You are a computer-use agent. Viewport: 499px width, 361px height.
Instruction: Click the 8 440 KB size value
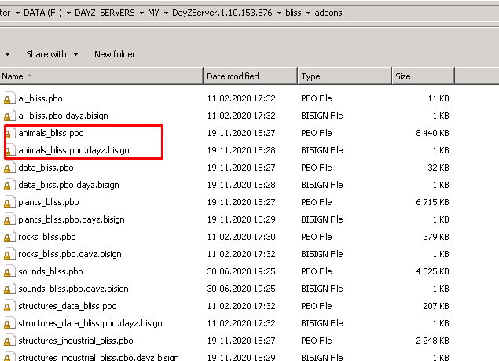(x=432, y=133)
